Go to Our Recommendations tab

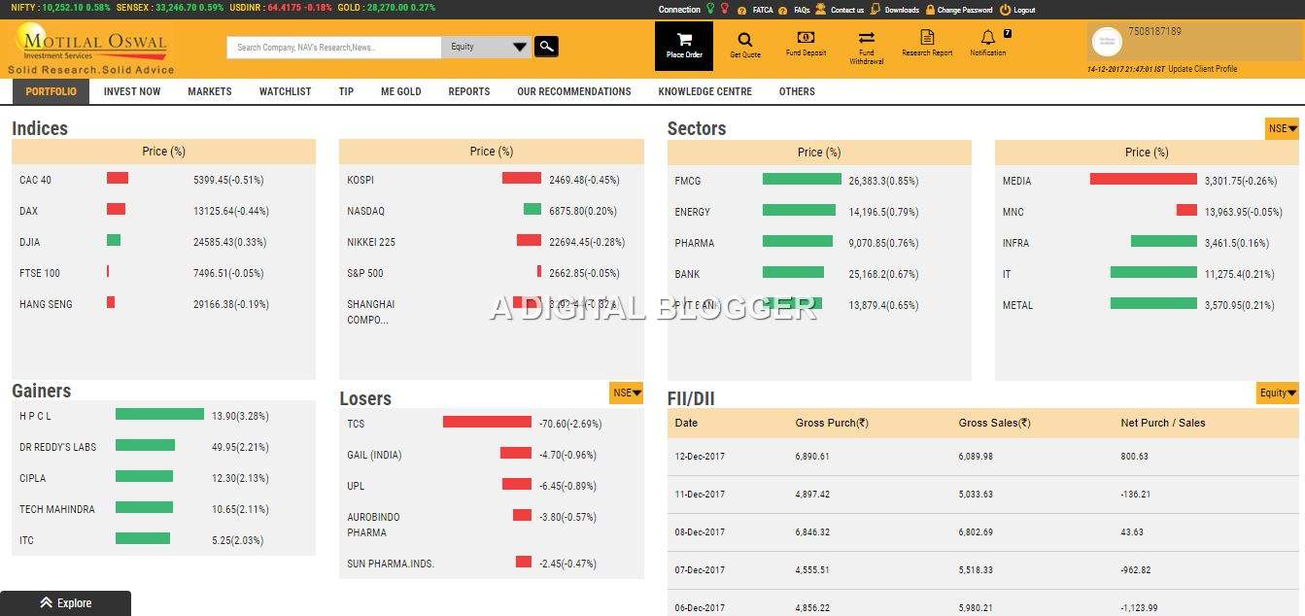click(573, 91)
